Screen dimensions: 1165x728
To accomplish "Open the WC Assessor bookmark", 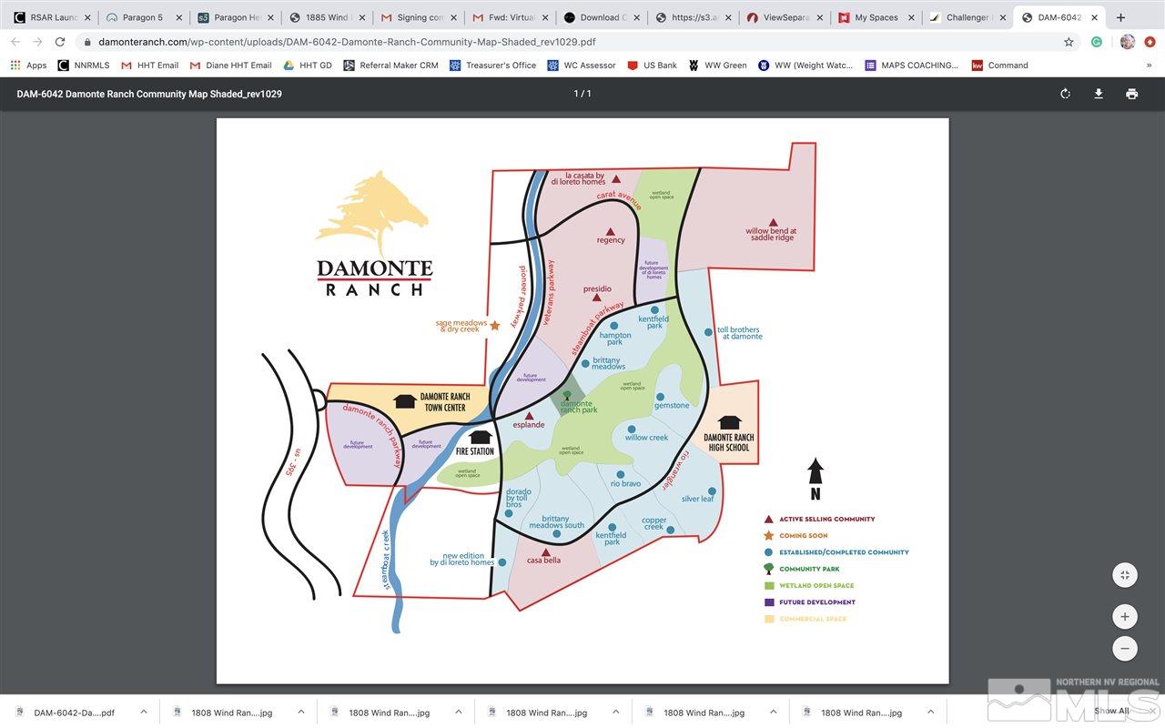I will (581, 66).
